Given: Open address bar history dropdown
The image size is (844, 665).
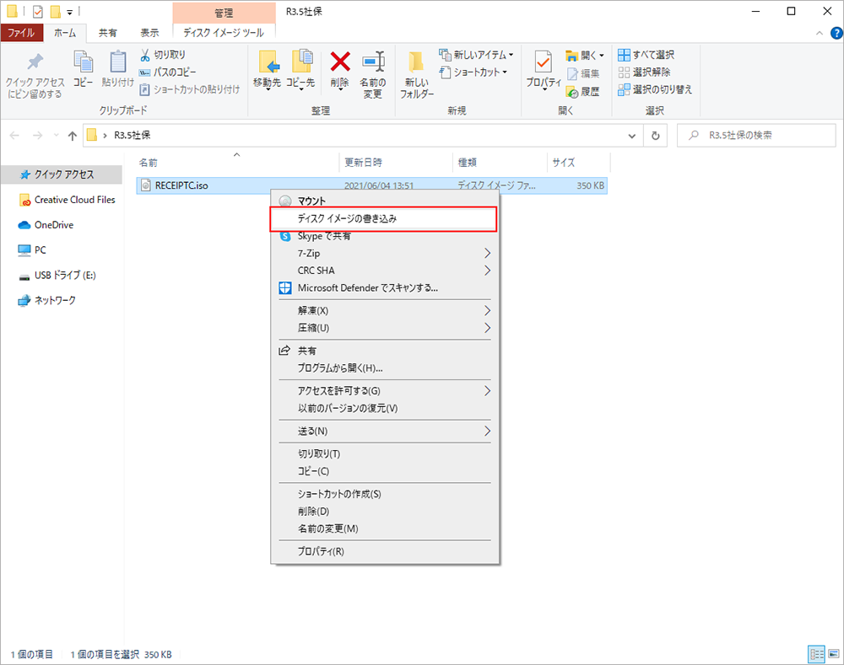Looking at the screenshot, I should [633, 135].
